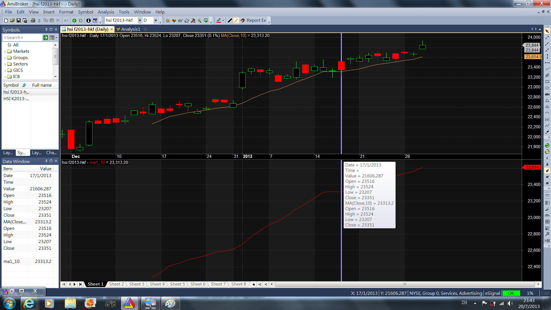Screen dimensions: 551x310
Task: Toggle the daily 'd' interval button
Action: pyautogui.click(x=547, y=170)
